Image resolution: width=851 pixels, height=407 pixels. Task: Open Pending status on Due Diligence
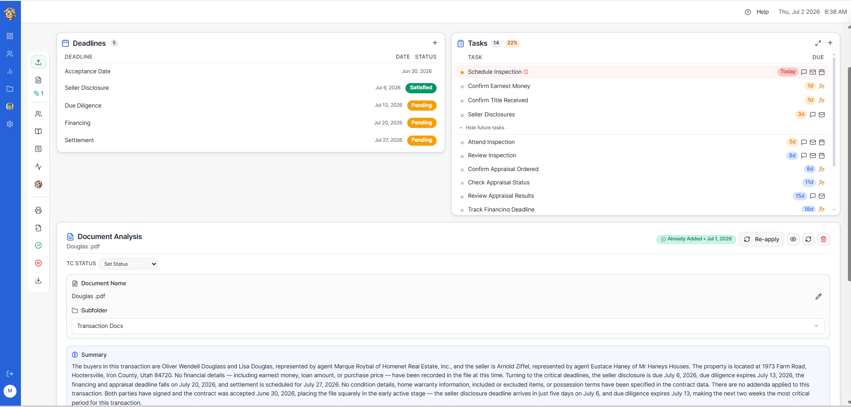[x=421, y=105]
